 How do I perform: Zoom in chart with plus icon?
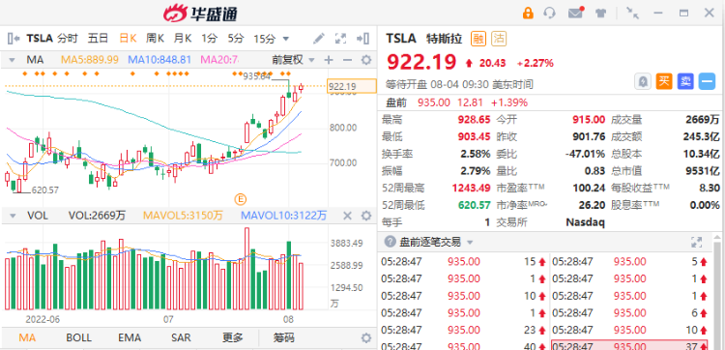coord(329,60)
